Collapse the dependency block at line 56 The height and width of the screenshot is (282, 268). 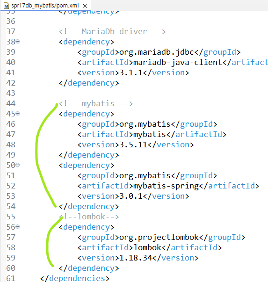[x=17, y=227]
